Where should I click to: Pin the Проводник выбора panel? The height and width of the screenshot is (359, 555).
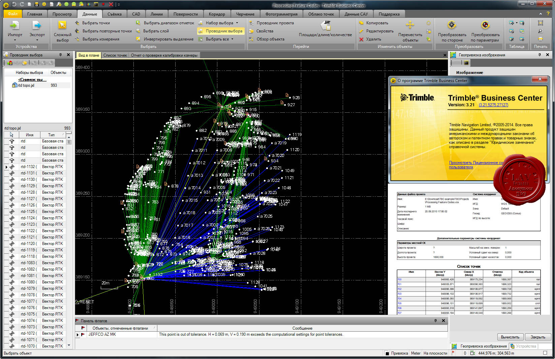tap(61, 55)
